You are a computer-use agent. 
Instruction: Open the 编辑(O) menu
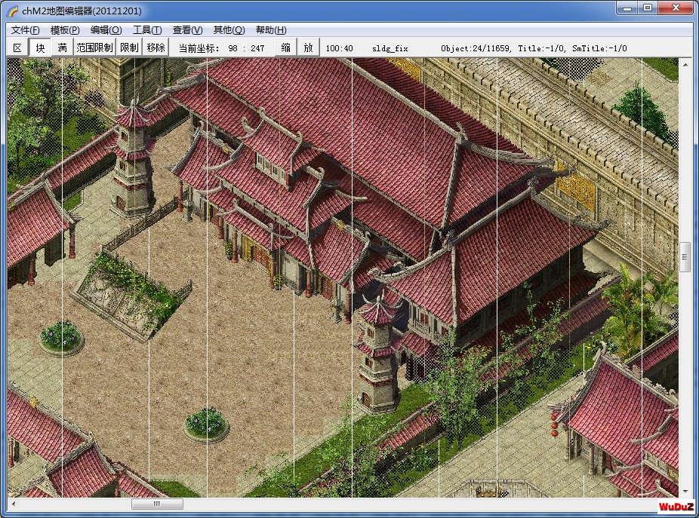pos(106,30)
